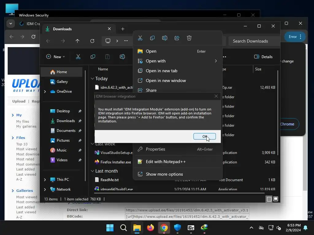
Task: Click the Rename icon in context menu
Action: (164, 38)
